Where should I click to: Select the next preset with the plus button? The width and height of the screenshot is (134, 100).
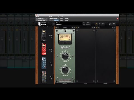pyautogui.click(x=51, y=20)
